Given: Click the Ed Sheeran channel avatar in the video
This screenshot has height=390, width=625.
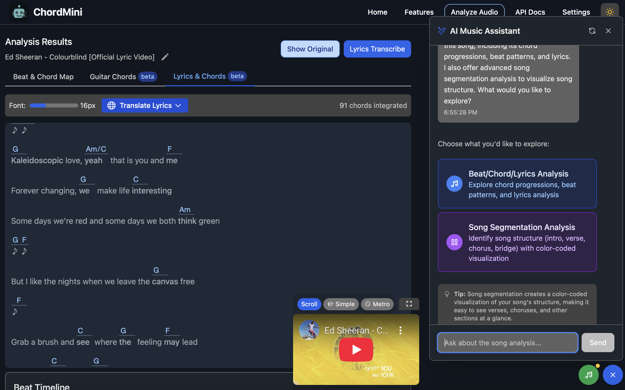Looking at the screenshot, I should pyautogui.click(x=309, y=330).
